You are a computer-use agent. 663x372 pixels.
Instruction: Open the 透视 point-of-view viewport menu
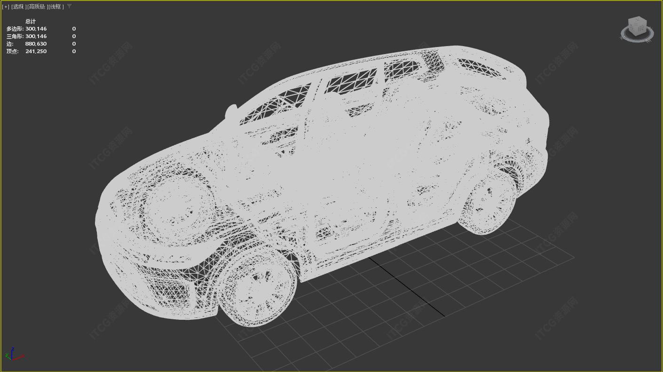coord(18,7)
